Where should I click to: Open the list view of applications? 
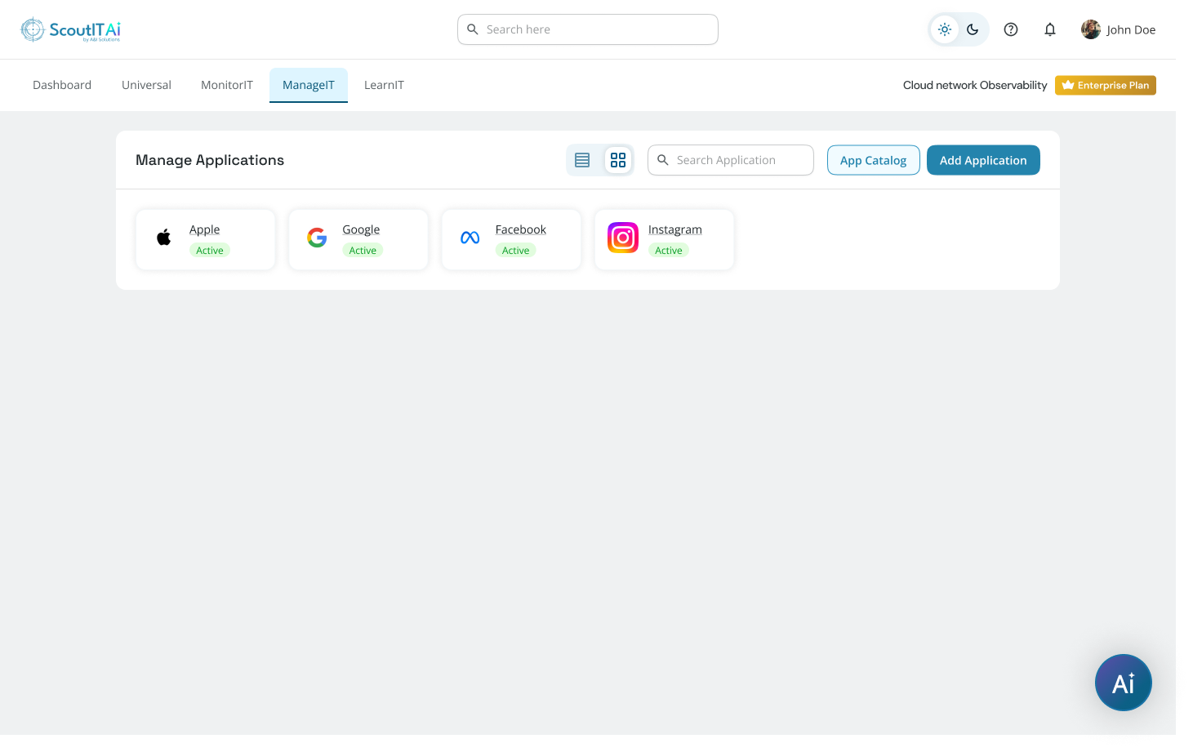pyautogui.click(x=581, y=159)
